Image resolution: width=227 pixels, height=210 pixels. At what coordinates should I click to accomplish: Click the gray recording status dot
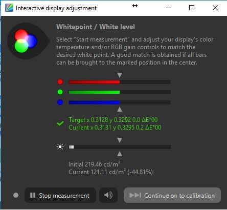[x=16, y=195]
